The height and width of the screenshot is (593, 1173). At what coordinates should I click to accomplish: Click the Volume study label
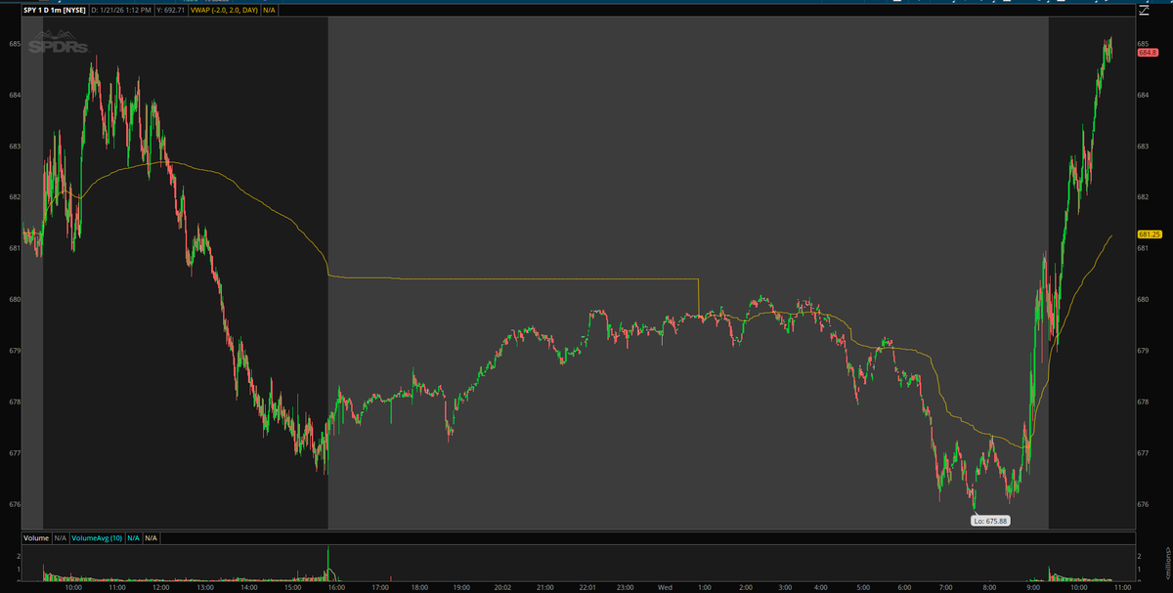[x=35, y=537]
